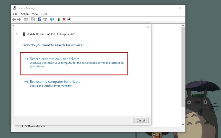The width and height of the screenshot is (221, 138).
Task: Click the circled down-arrow Disable device icon
Action: (69, 19)
